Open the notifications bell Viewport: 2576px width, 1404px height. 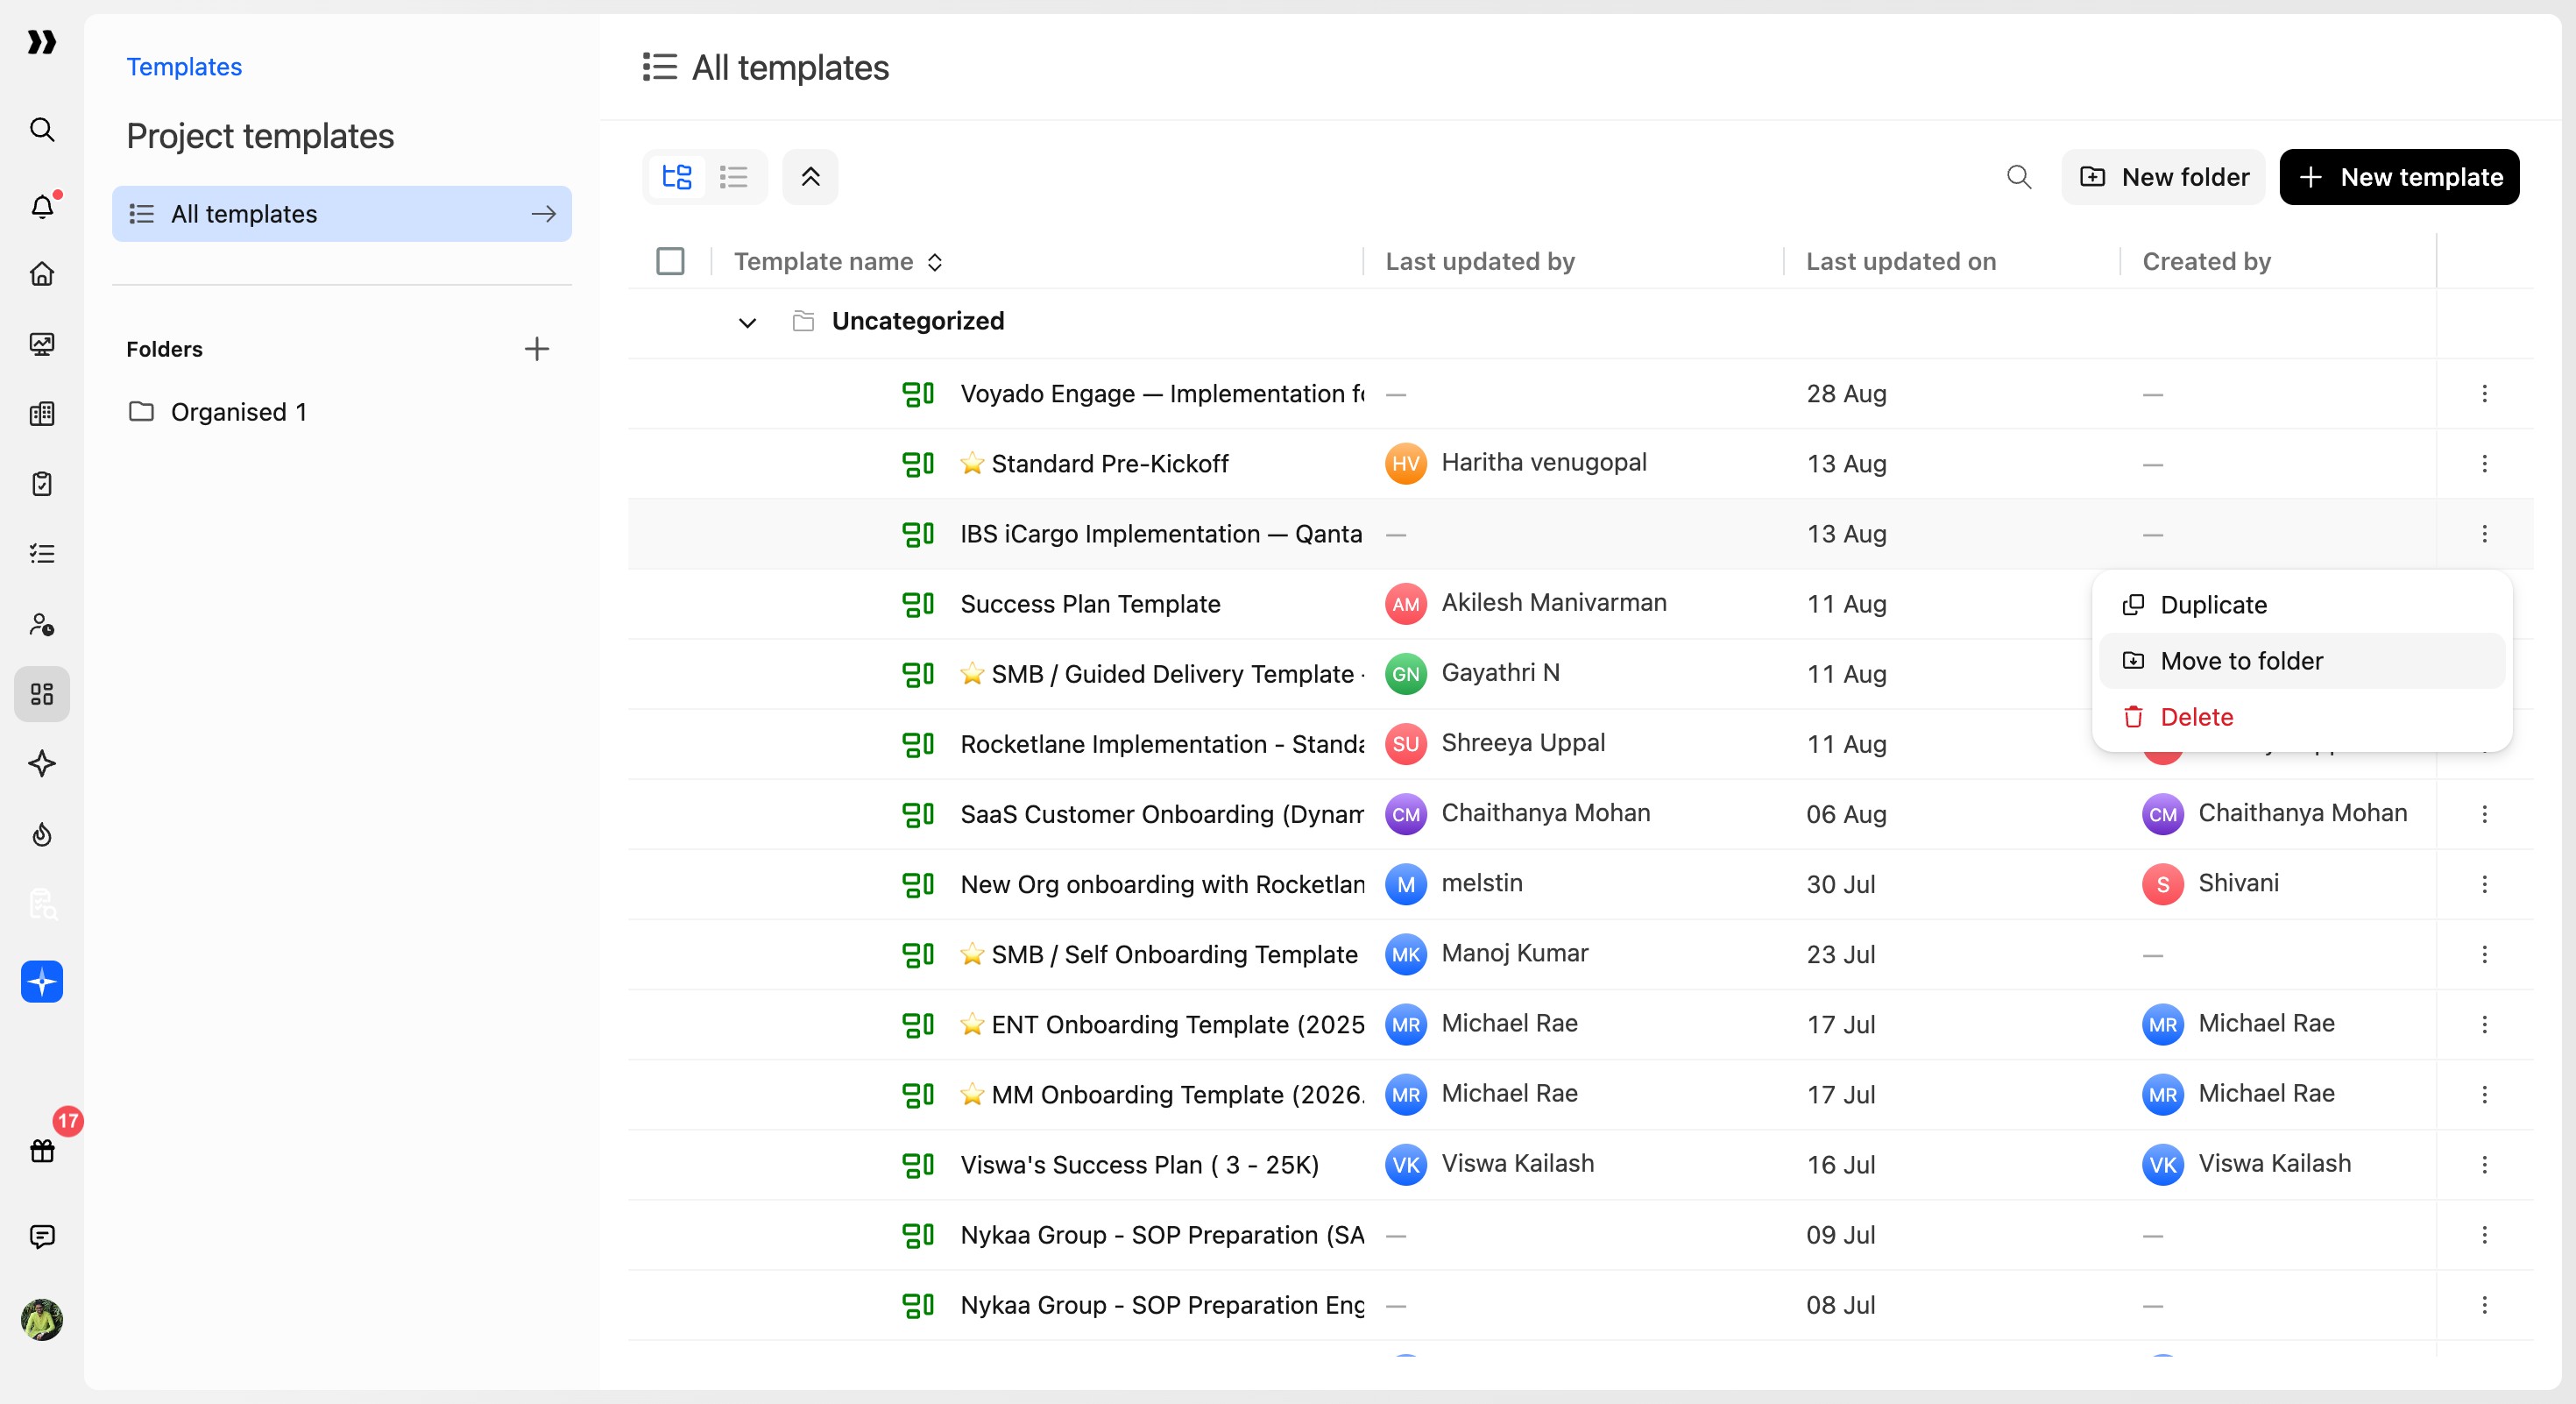[41, 206]
